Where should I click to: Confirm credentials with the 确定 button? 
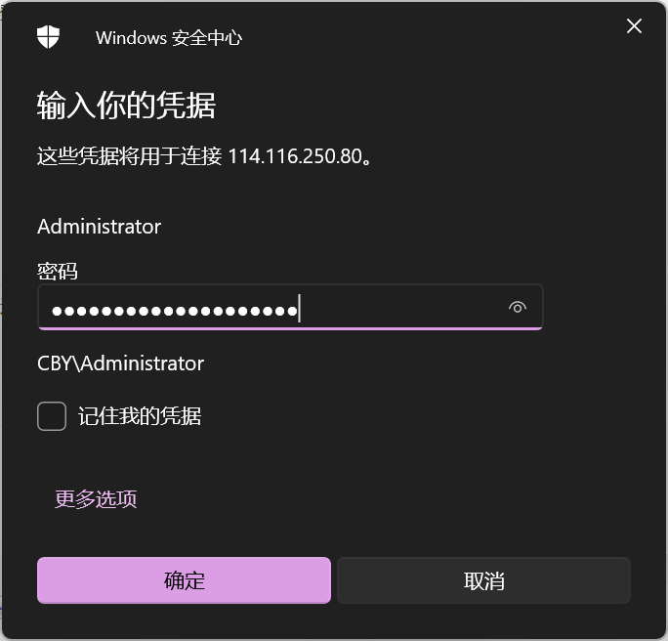[184, 580]
